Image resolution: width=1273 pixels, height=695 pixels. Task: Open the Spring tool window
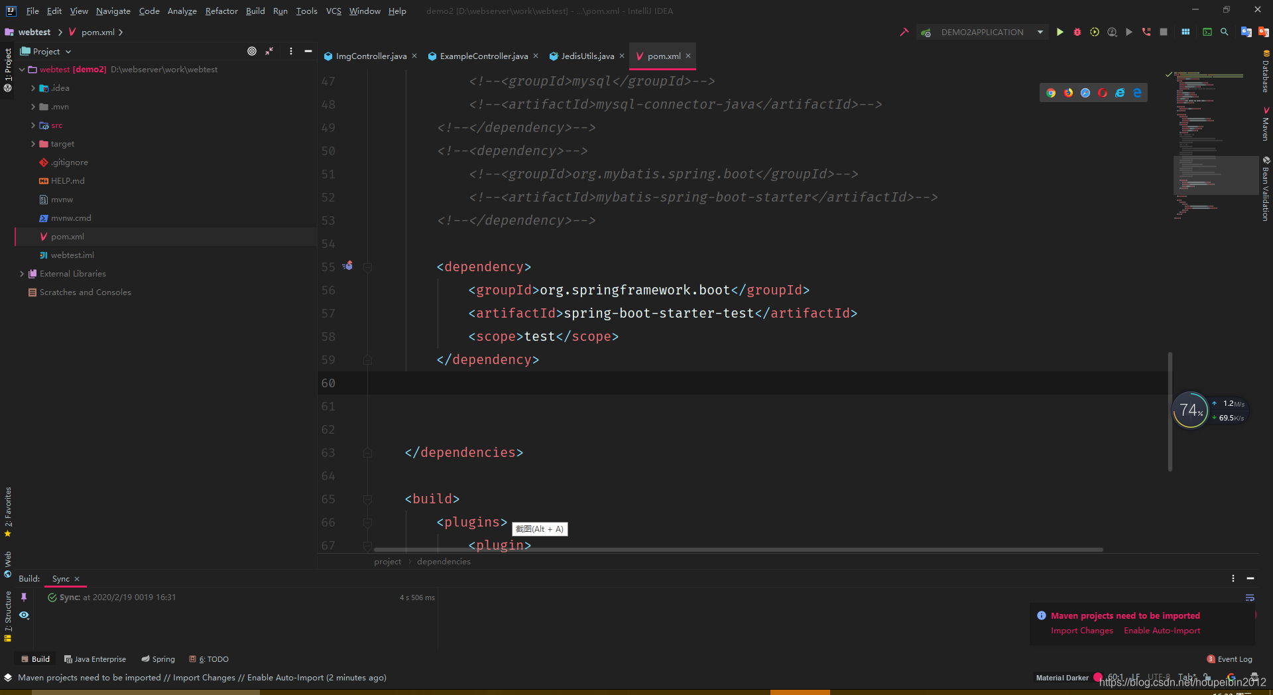pos(158,659)
